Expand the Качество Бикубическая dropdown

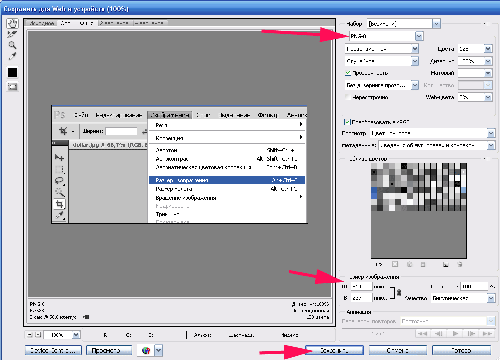(x=491, y=298)
